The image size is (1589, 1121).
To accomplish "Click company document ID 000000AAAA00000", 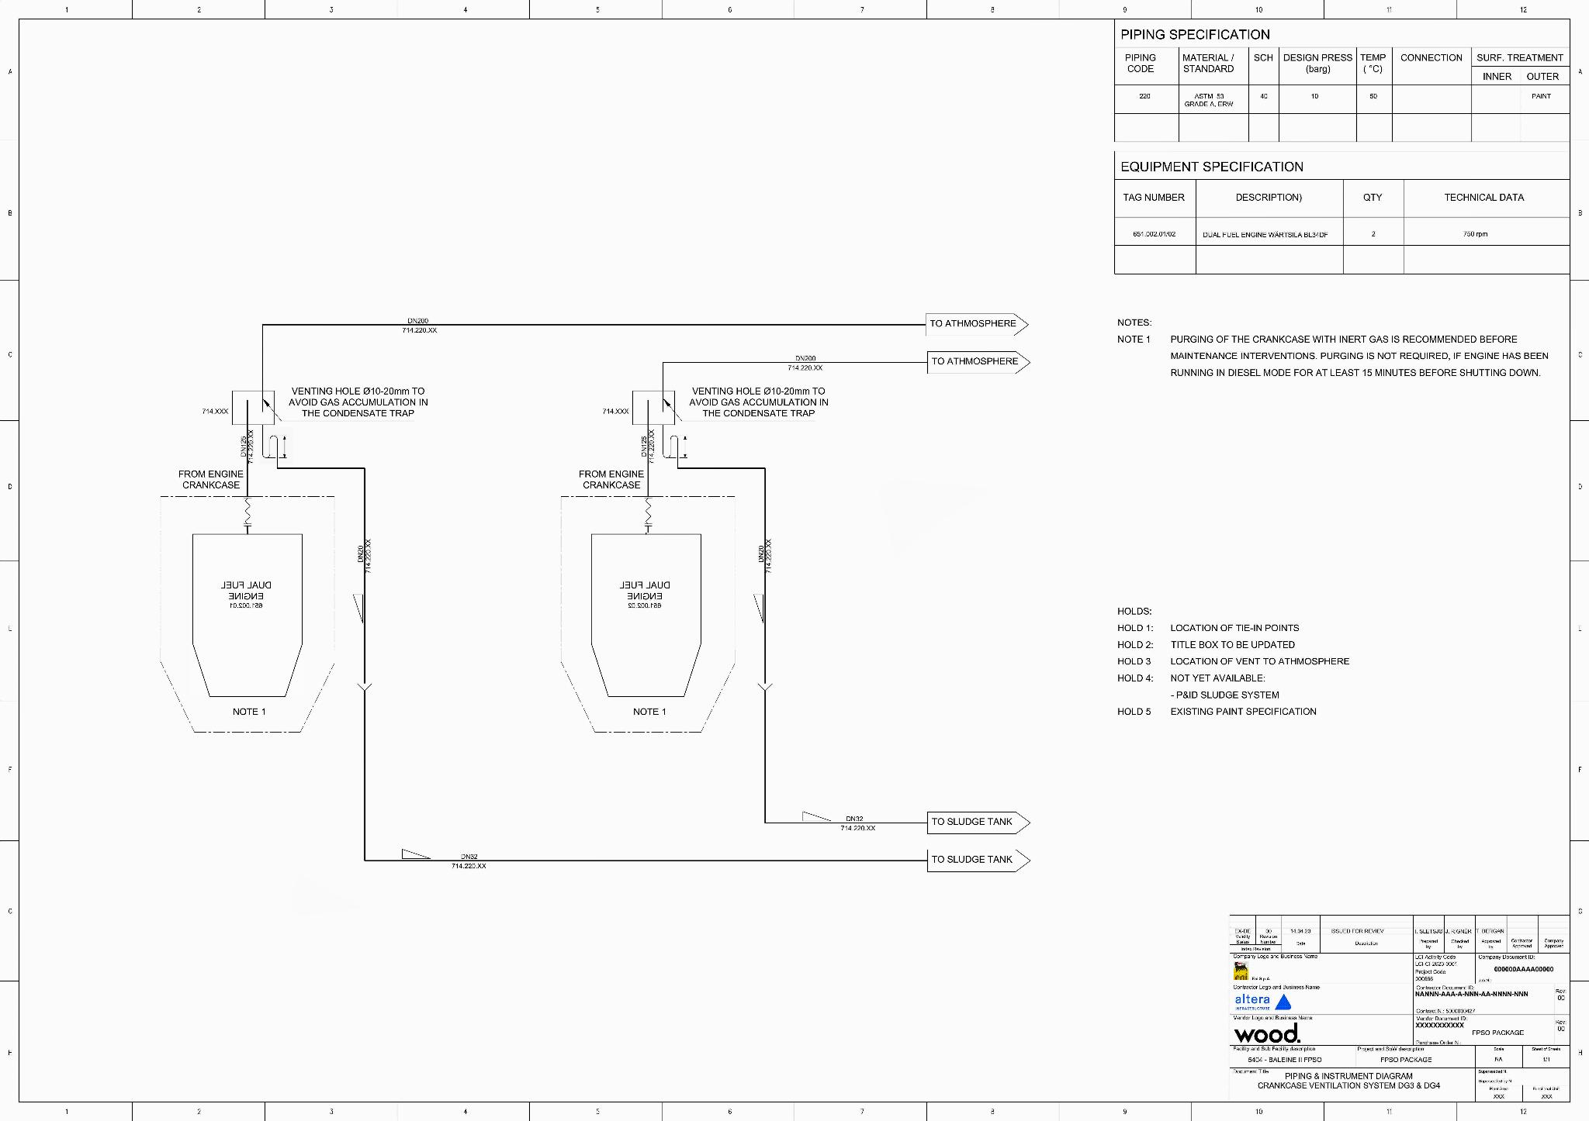I will 1523,969.
